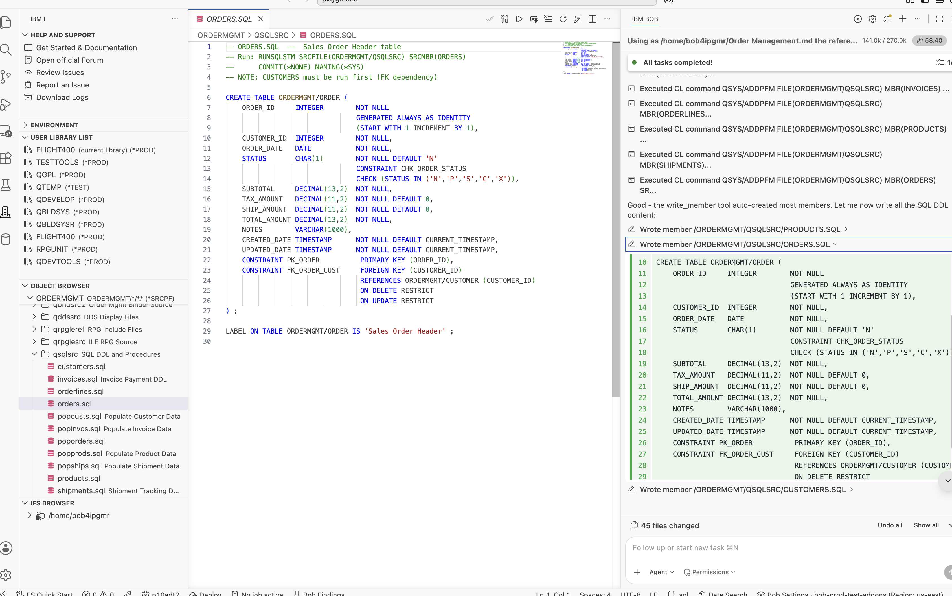Click the compare/tools icon in editor toolbar
This screenshot has height=596, width=952.
pos(504,19)
